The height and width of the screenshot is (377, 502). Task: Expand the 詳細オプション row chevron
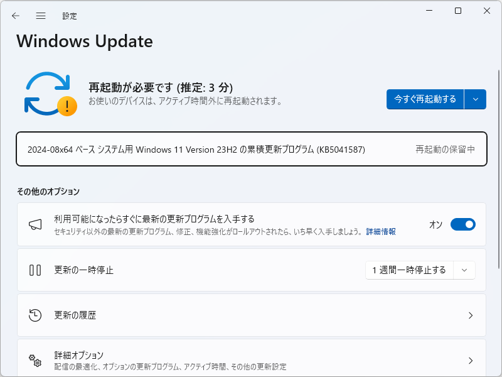click(x=471, y=361)
